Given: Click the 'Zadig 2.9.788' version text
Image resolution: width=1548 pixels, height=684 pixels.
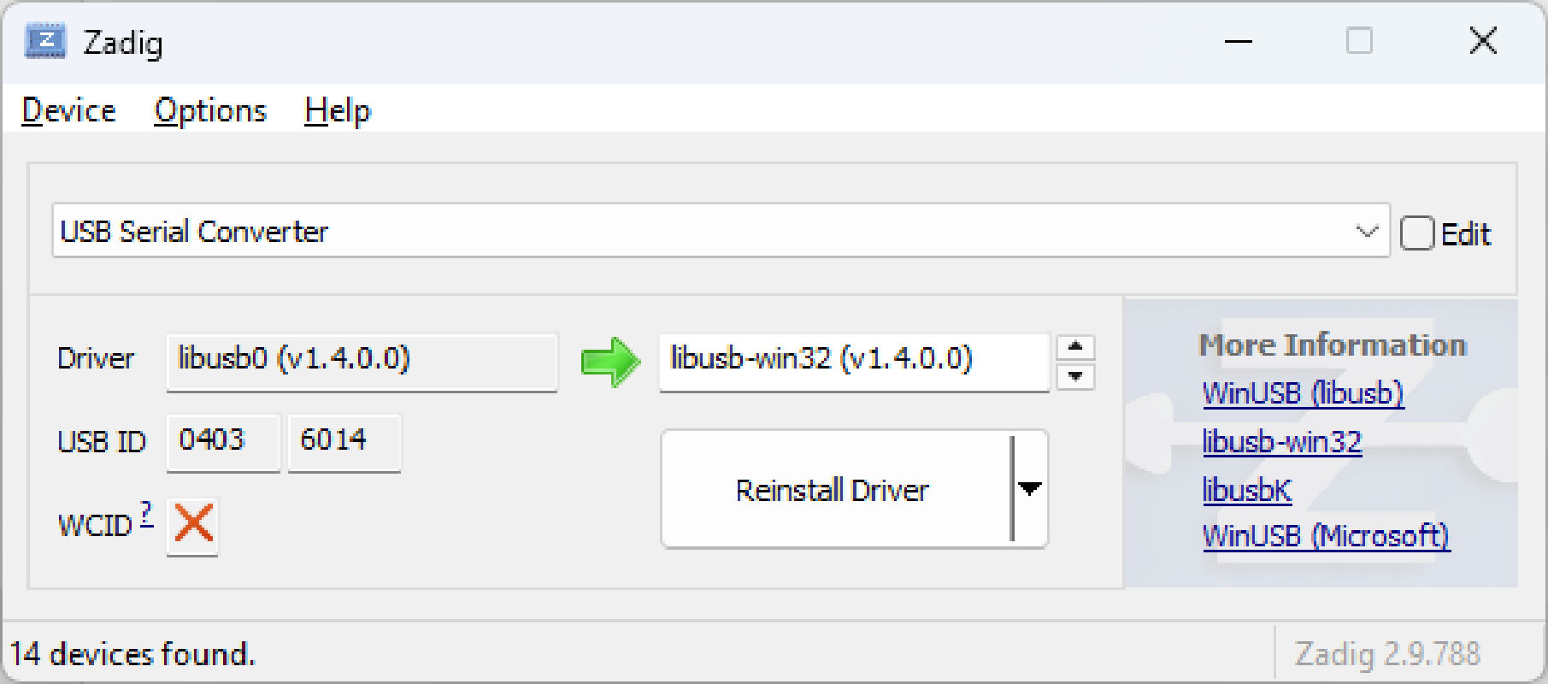Looking at the screenshot, I should (1387, 654).
